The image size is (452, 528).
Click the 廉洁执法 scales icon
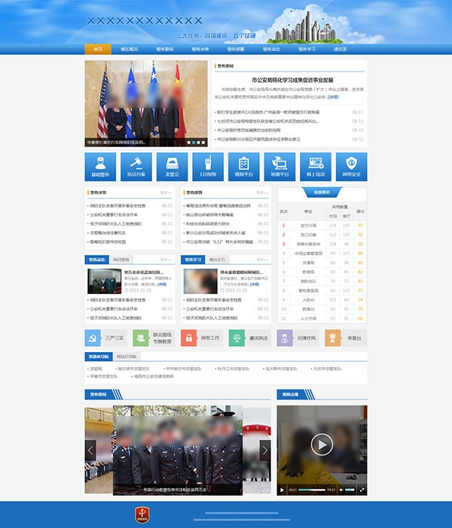coord(237,338)
